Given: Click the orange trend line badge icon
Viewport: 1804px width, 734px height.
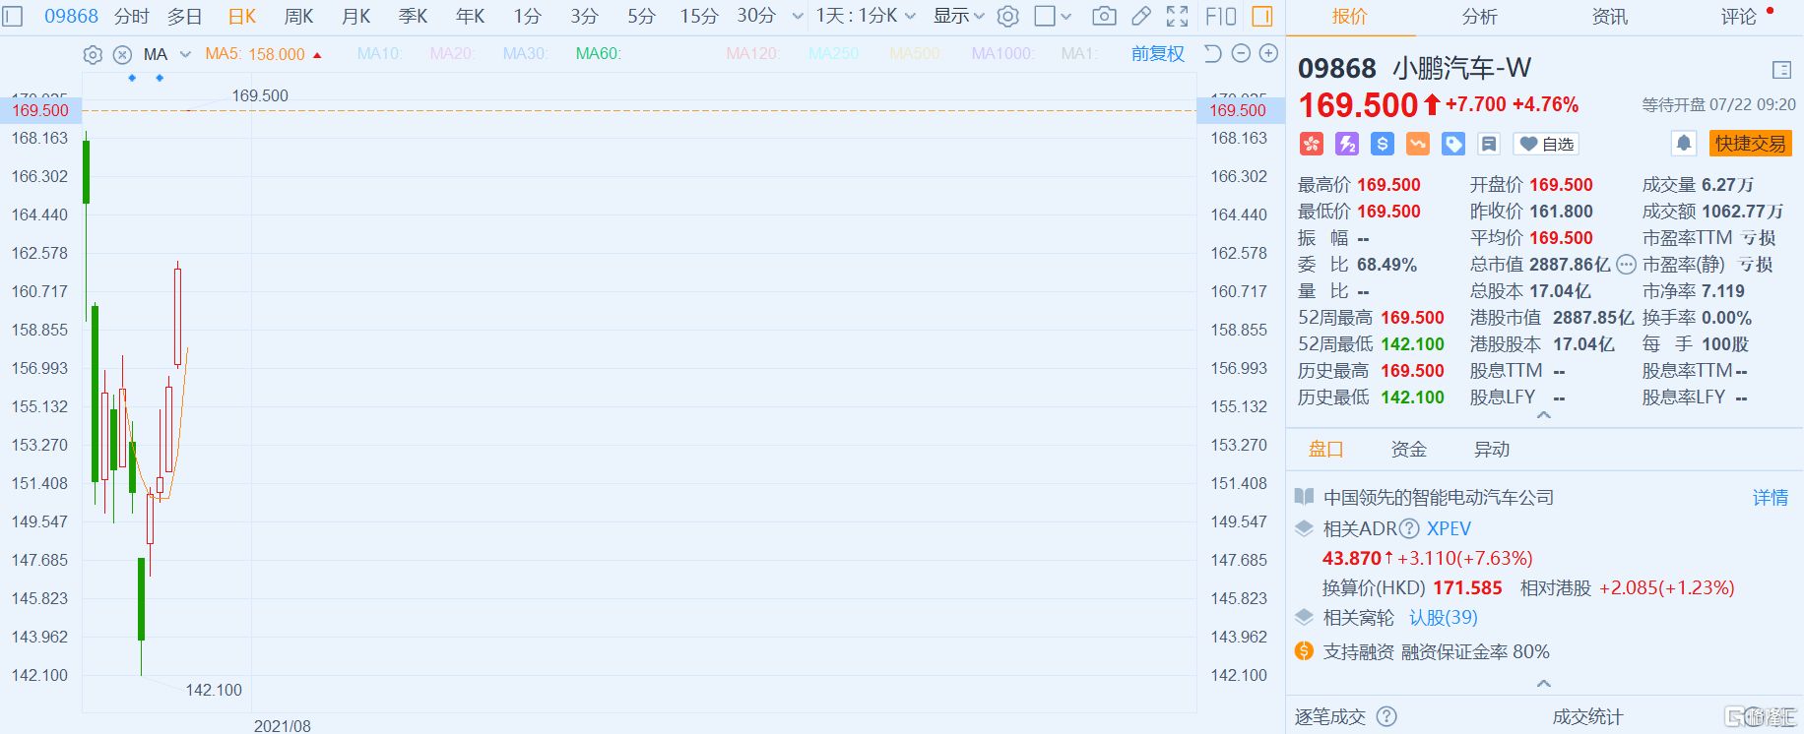Looking at the screenshot, I should [1418, 144].
